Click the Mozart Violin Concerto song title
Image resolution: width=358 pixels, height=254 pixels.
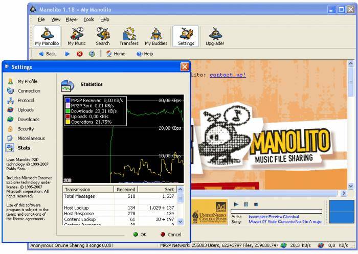(x=285, y=222)
